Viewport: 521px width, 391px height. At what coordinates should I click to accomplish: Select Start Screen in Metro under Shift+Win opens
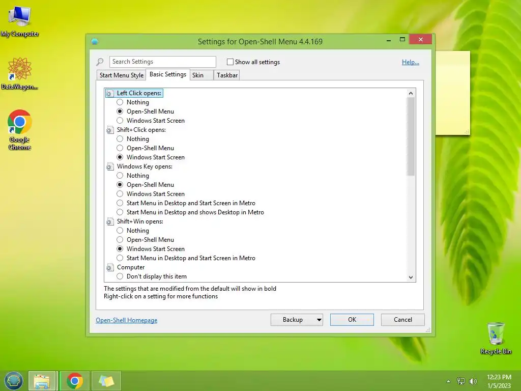point(120,258)
